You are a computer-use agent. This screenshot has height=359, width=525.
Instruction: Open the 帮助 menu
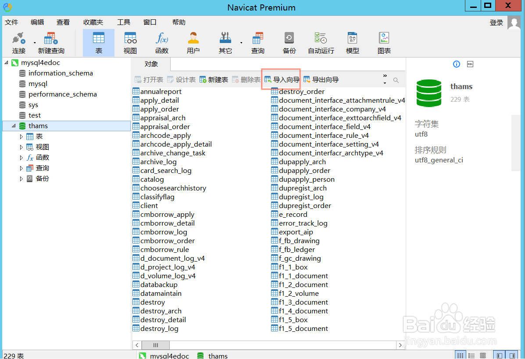pyautogui.click(x=179, y=22)
